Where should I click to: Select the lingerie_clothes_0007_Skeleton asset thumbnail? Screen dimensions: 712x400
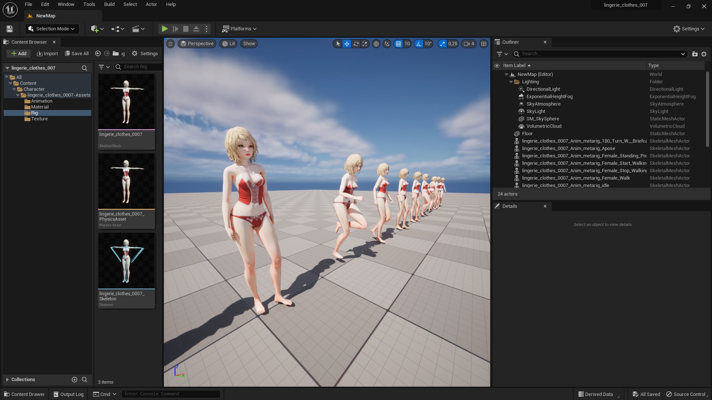[x=126, y=261]
